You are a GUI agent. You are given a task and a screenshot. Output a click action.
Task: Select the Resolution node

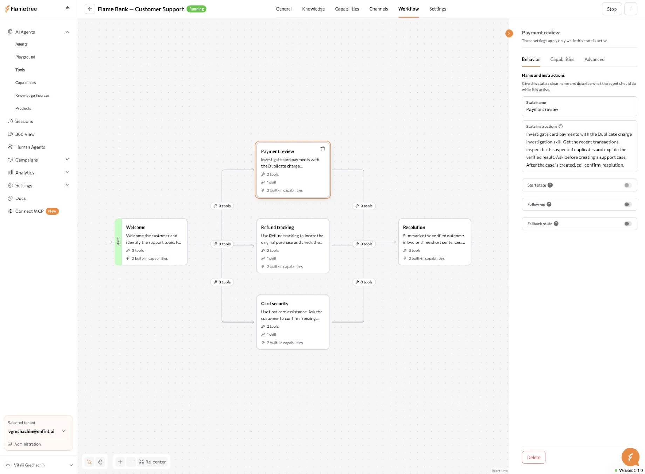[x=434, y=242]
